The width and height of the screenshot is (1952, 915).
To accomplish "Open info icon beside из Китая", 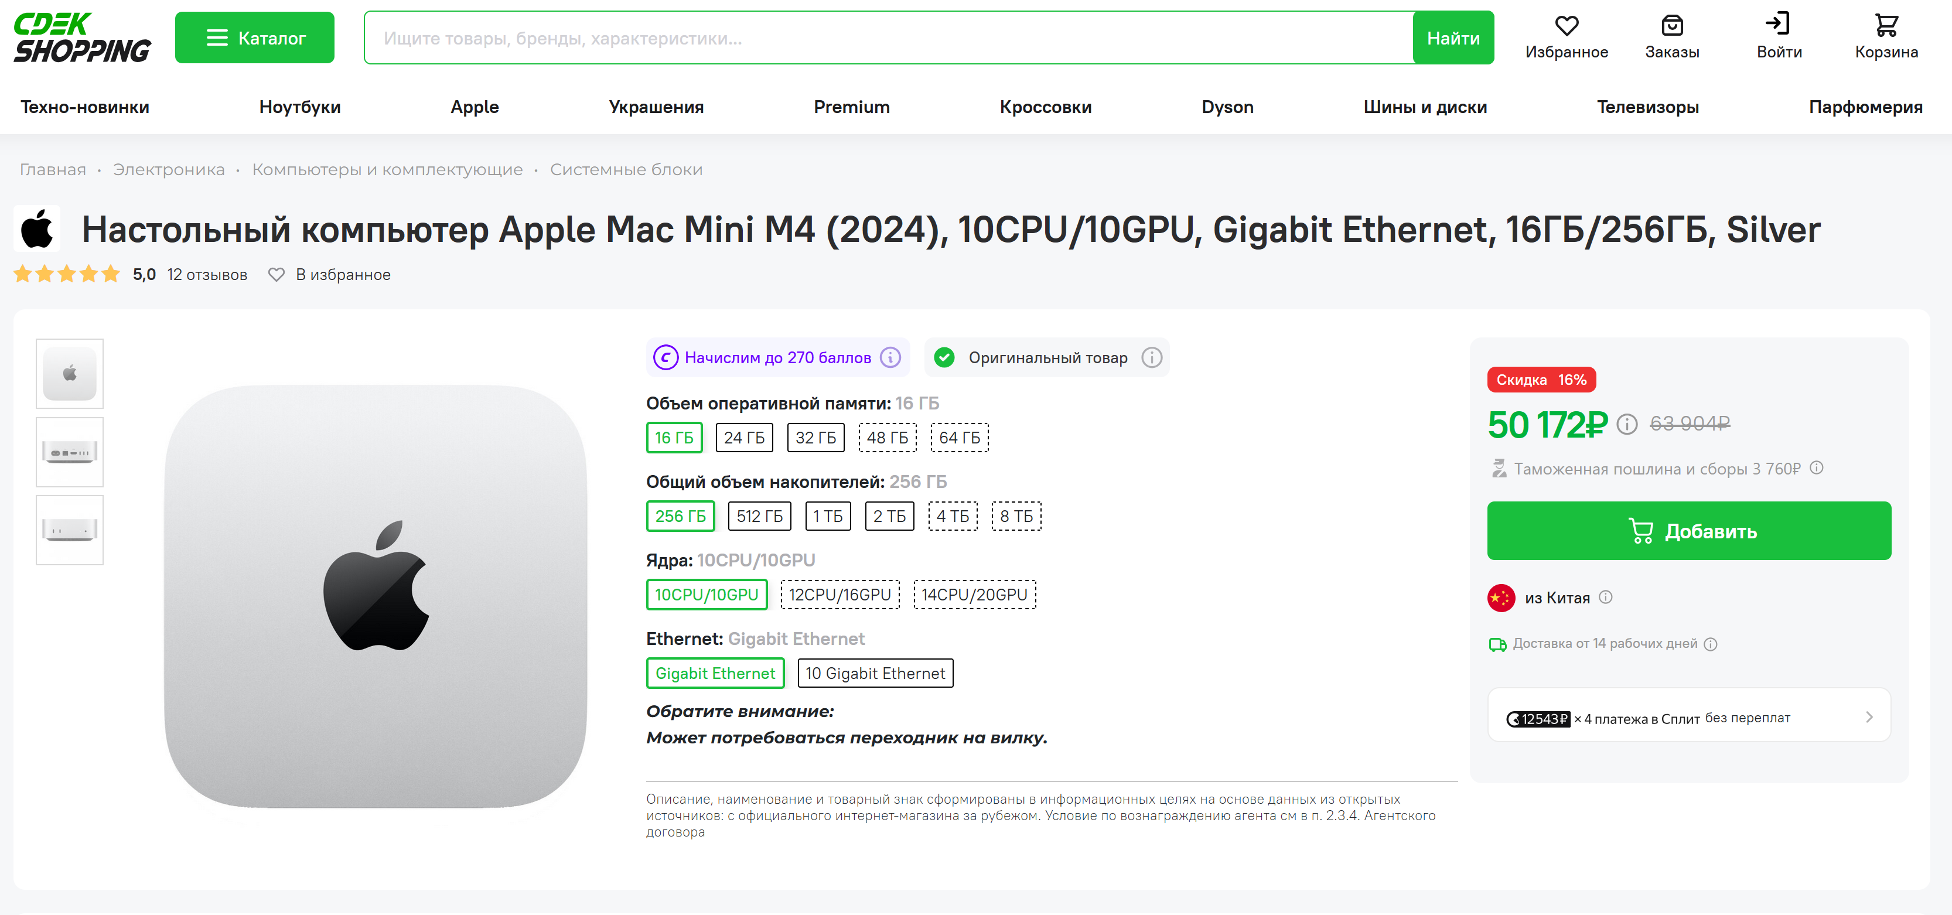I will [x=1606, y=598].
